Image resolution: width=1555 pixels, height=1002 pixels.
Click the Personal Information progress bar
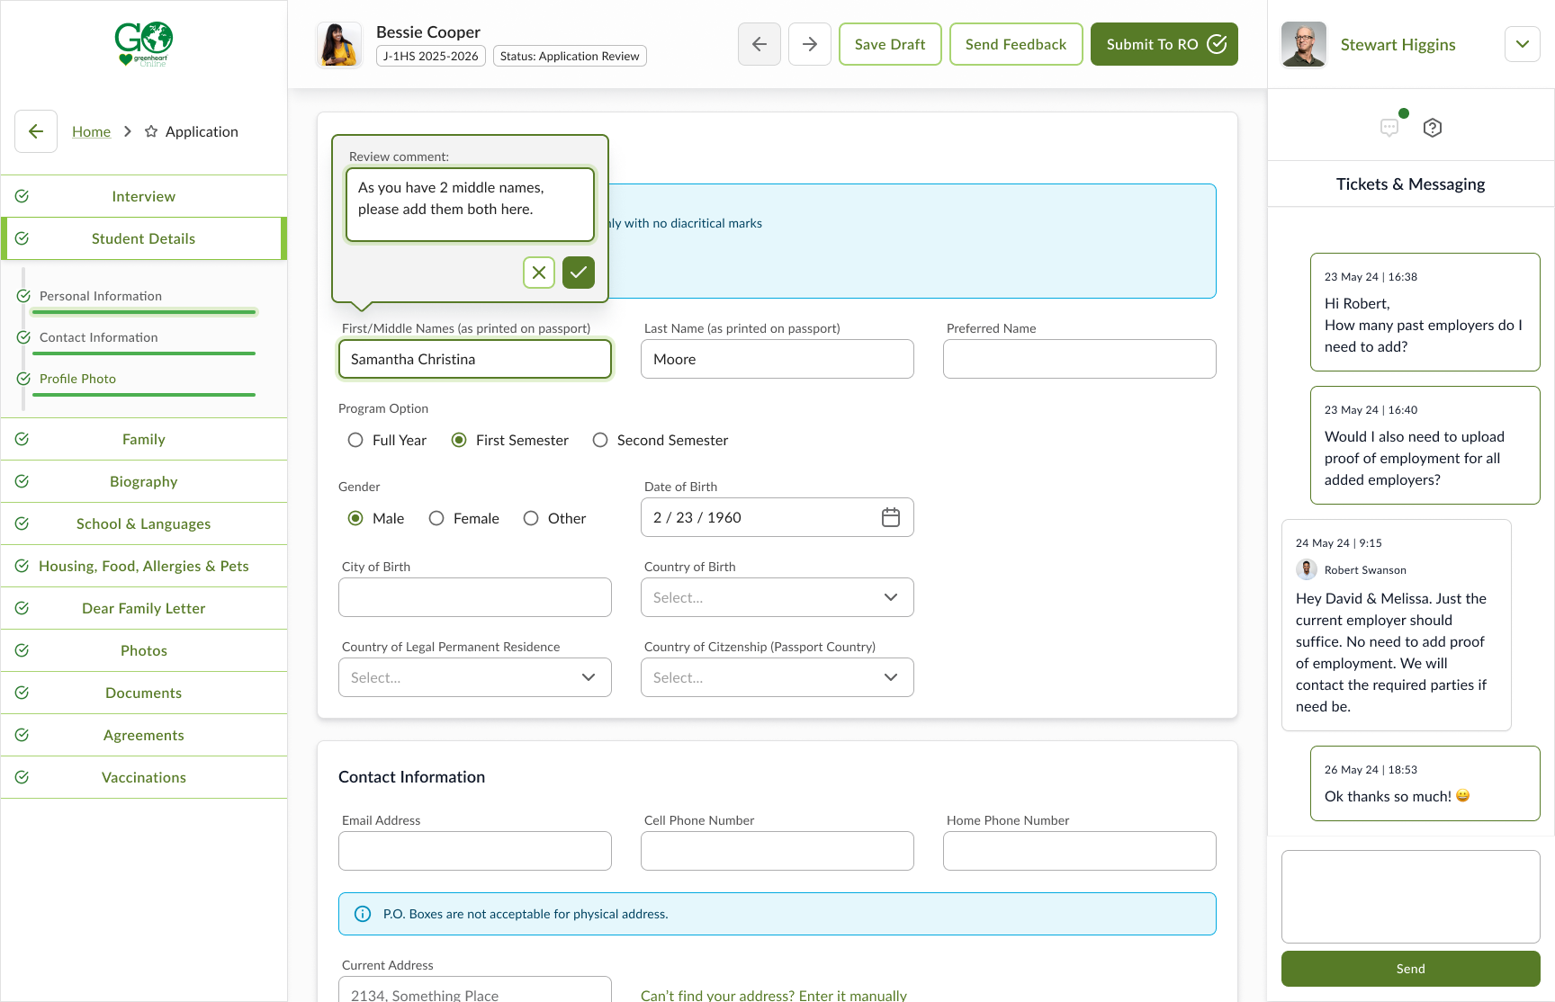[144, 312]
